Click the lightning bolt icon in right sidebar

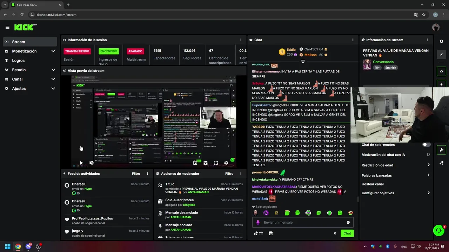click(441, 84)
